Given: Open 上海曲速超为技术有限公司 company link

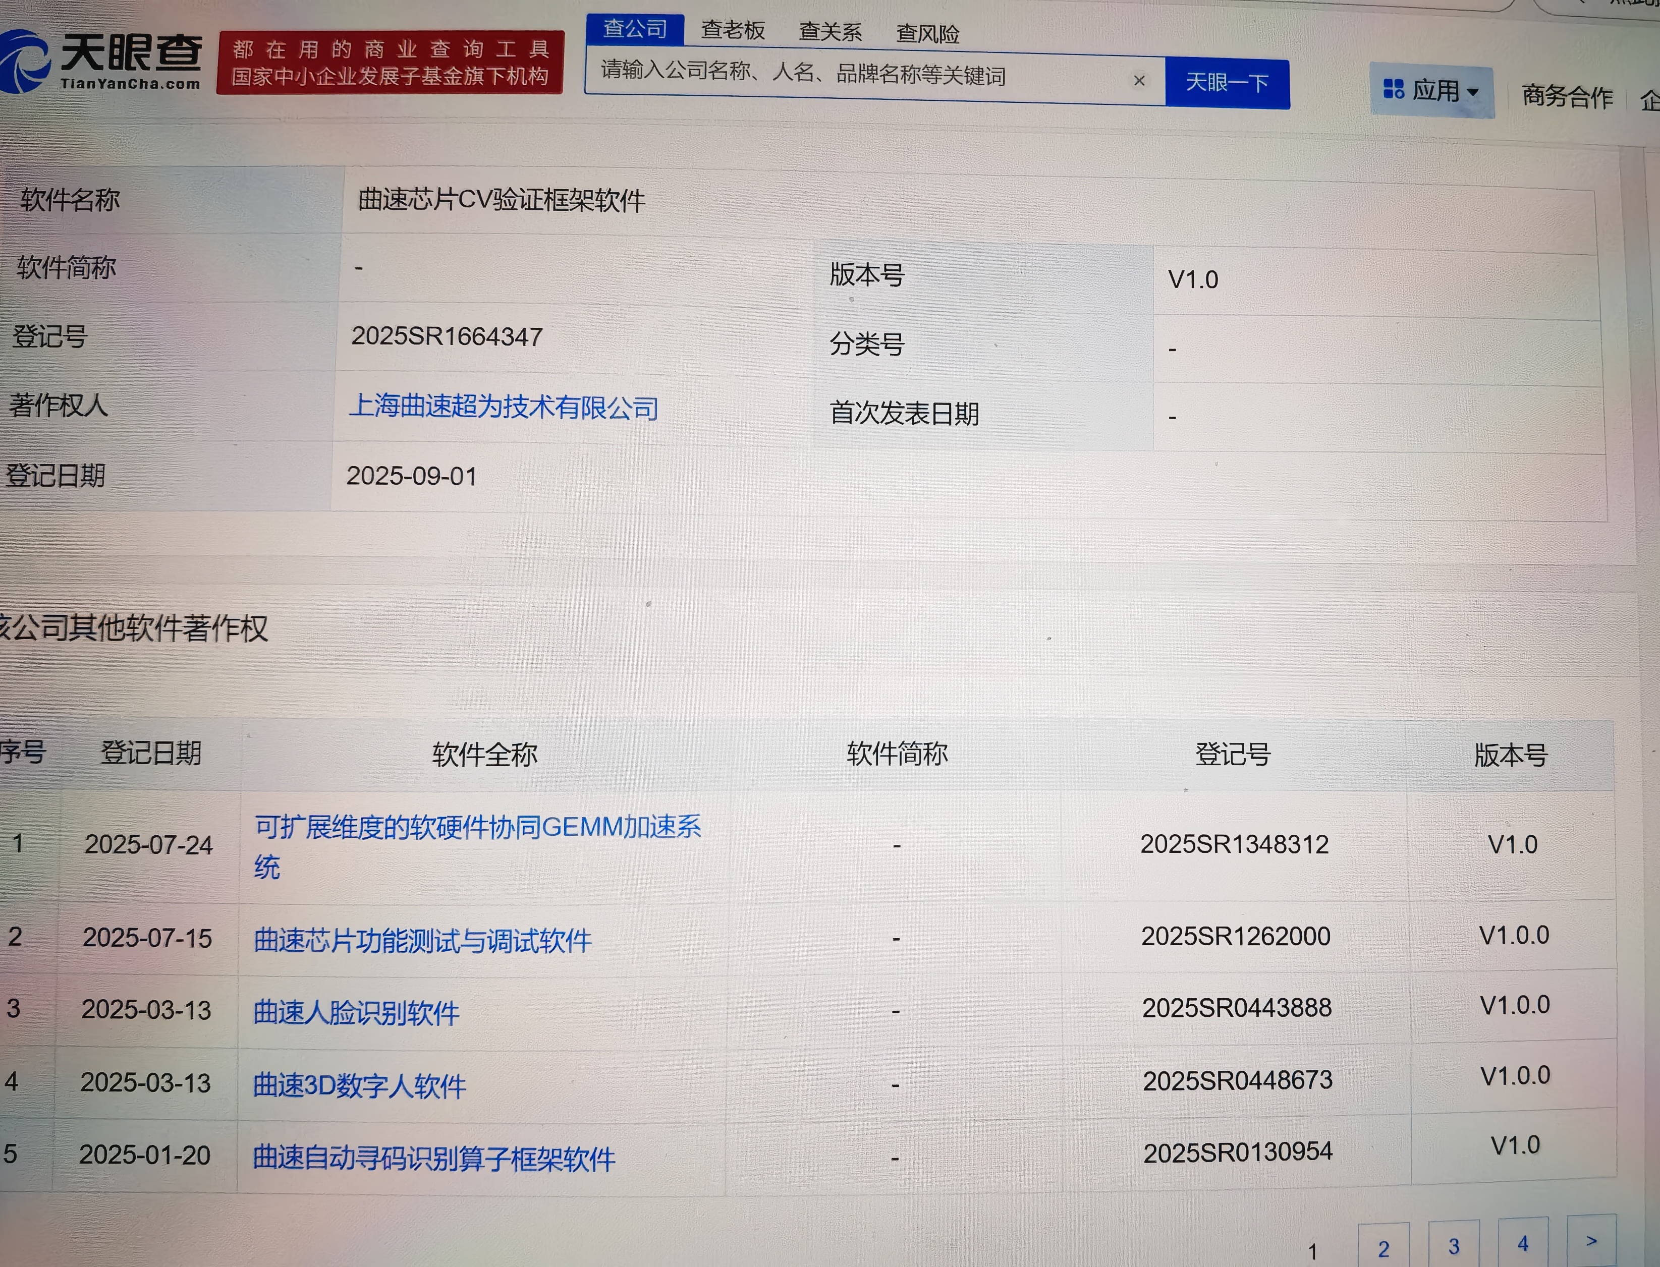Looking at the screenshot, I should 503,407.
